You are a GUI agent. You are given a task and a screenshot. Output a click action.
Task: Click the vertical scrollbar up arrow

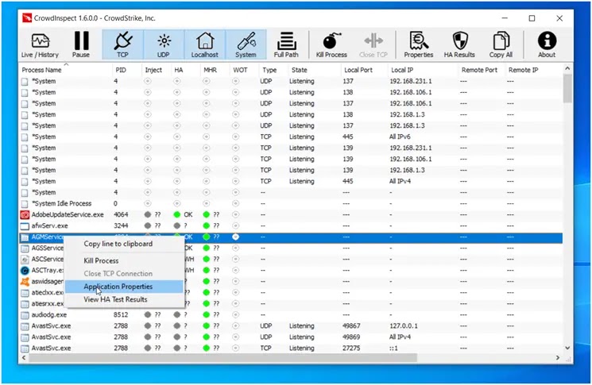click(567, 68)
